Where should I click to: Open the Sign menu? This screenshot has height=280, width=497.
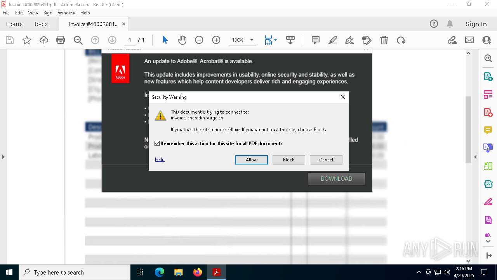point(48,13)
